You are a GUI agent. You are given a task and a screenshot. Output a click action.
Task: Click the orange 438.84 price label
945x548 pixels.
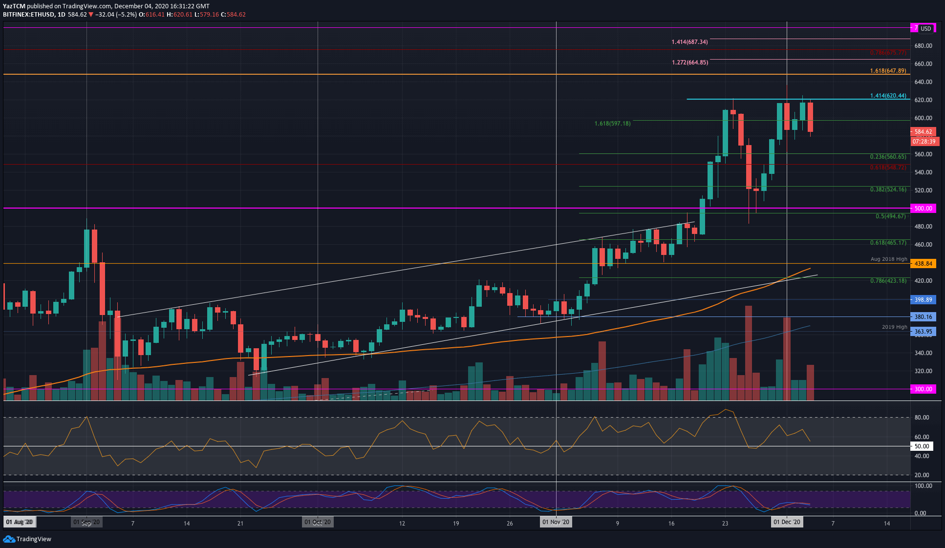click(923, 263)
